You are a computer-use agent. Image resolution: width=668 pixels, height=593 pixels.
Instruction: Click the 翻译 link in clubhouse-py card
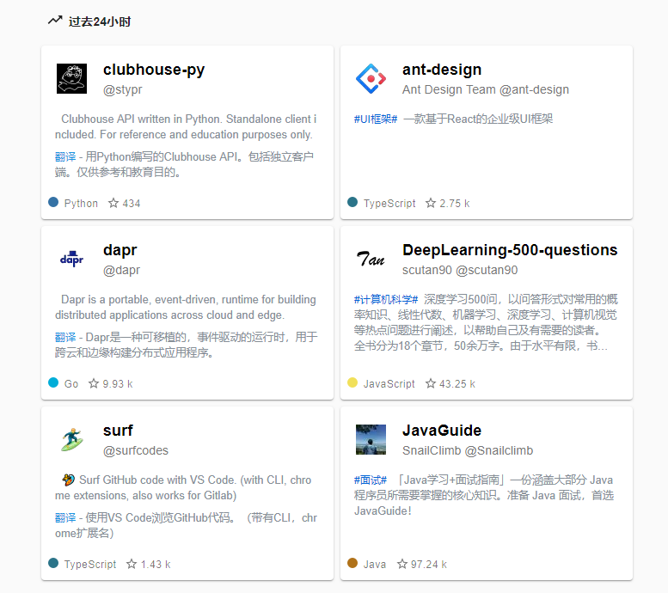pos(65,156)
